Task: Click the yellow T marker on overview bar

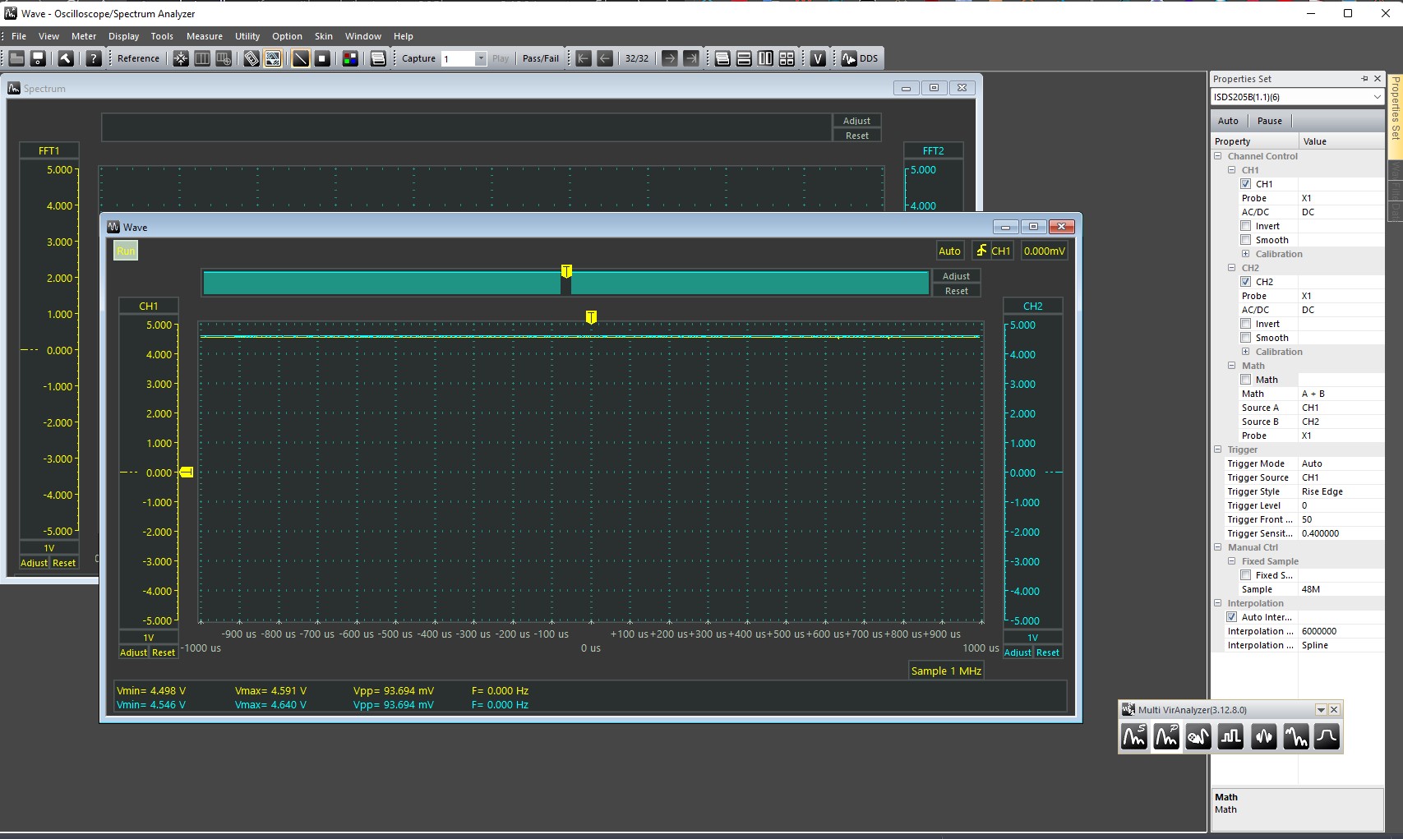Action: tap(566, 271)
